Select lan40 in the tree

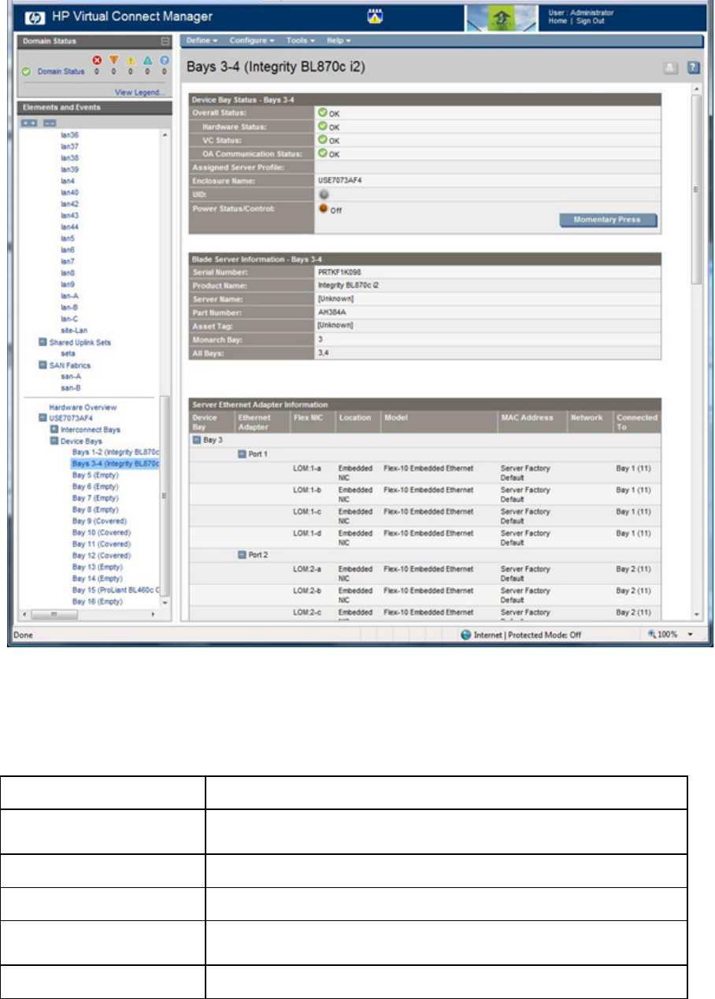70,192
